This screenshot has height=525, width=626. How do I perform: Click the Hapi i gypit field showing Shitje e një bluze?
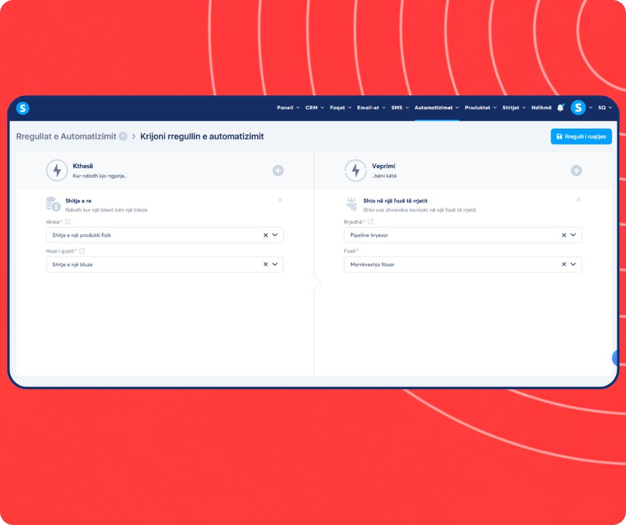[x=164, y=264]
